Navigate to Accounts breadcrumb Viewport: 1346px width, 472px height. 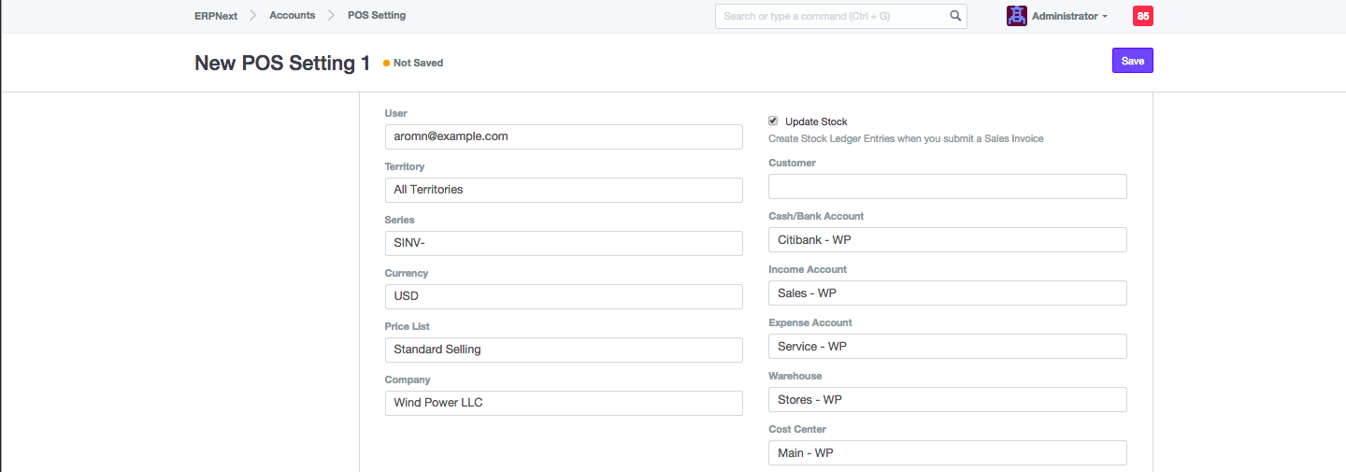click(x=292, y=15)
